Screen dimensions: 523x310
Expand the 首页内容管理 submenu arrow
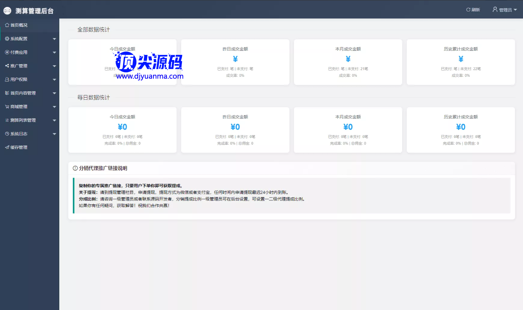tap(54, 93)
